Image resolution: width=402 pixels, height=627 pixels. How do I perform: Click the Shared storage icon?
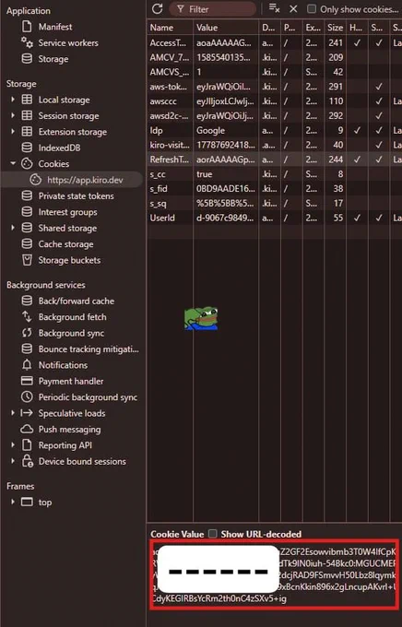coord(27,228)
